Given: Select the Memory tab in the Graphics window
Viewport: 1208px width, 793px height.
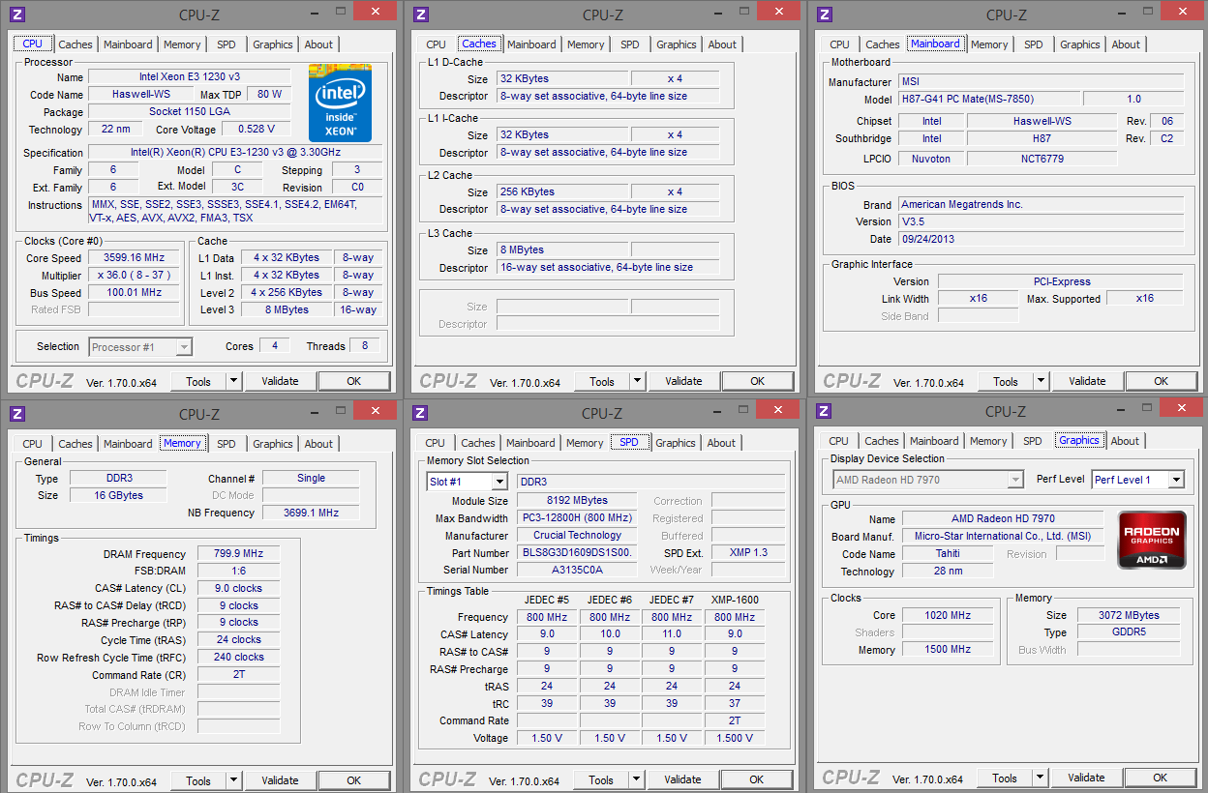Looking at the screenshot, I should tap(988, 441).
